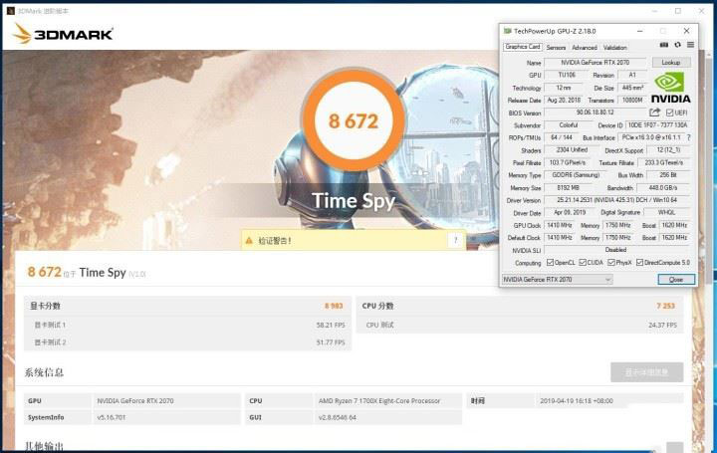717x453 pixels.
Task: Open the GPU-Z hamburger menu
Action: 690,45
